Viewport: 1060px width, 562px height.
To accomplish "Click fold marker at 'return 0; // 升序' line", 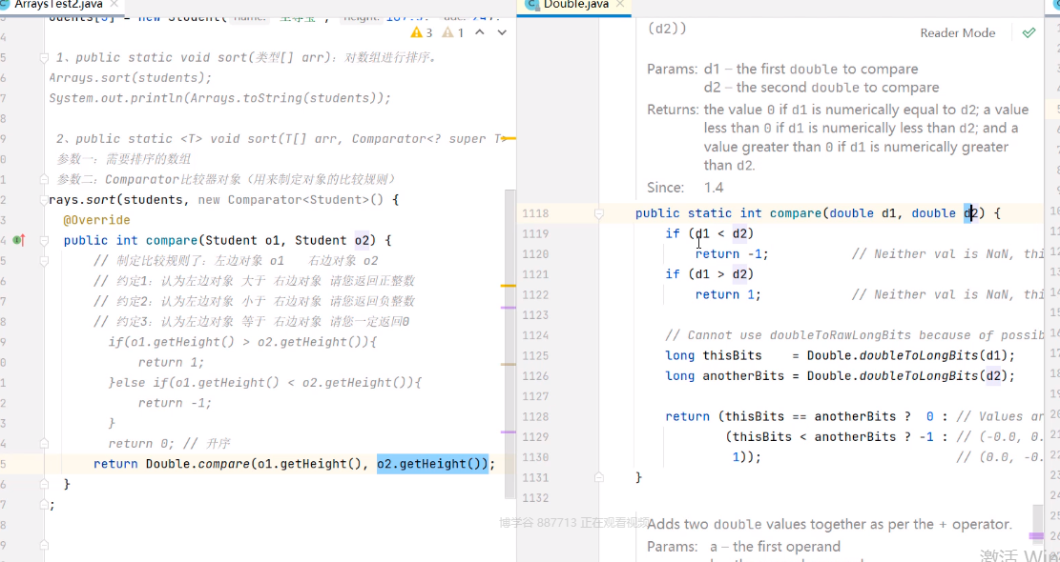I will pos(44,443).
